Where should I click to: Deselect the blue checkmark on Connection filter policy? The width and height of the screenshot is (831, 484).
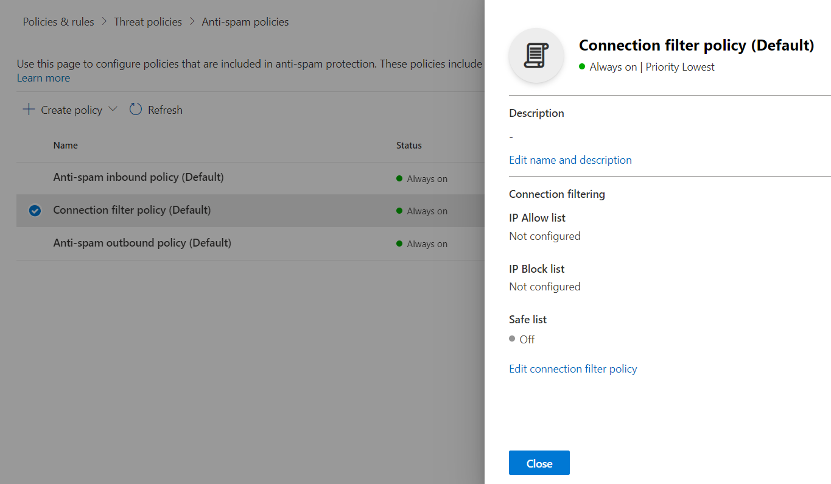pos(35,211)
